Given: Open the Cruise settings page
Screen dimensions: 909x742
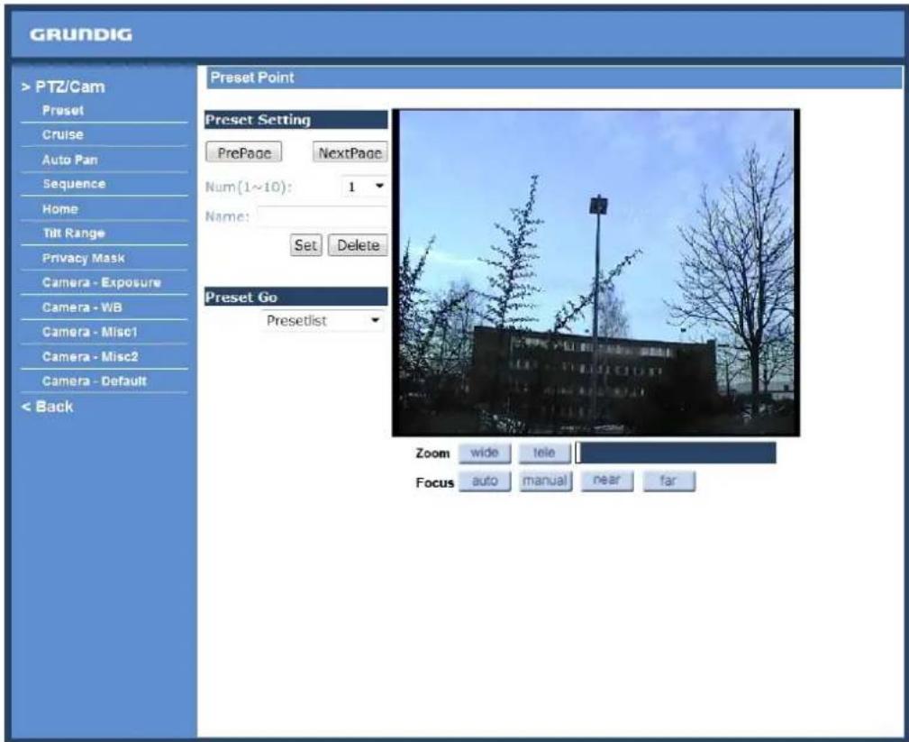Looking at the screenshot, I should pos(62,134).
